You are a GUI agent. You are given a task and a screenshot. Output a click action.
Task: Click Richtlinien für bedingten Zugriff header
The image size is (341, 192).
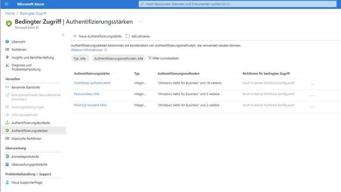pos(266,73)
